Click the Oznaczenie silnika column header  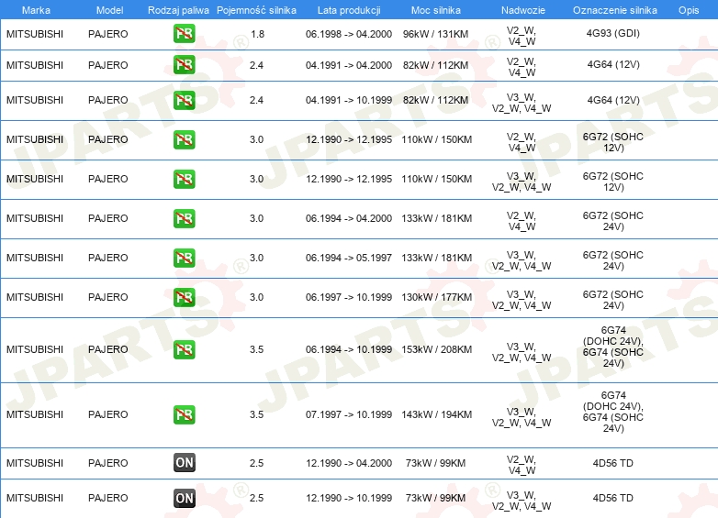[x=615, y=10]
